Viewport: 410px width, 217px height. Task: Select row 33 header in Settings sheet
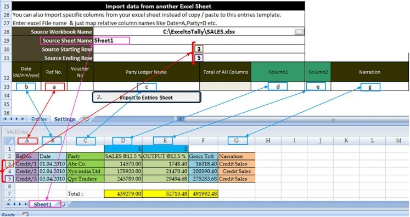(x=7, y=87)
